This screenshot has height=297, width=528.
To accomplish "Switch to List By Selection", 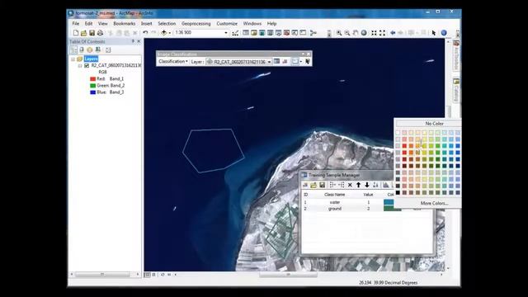I will click(x=97, y=49).
